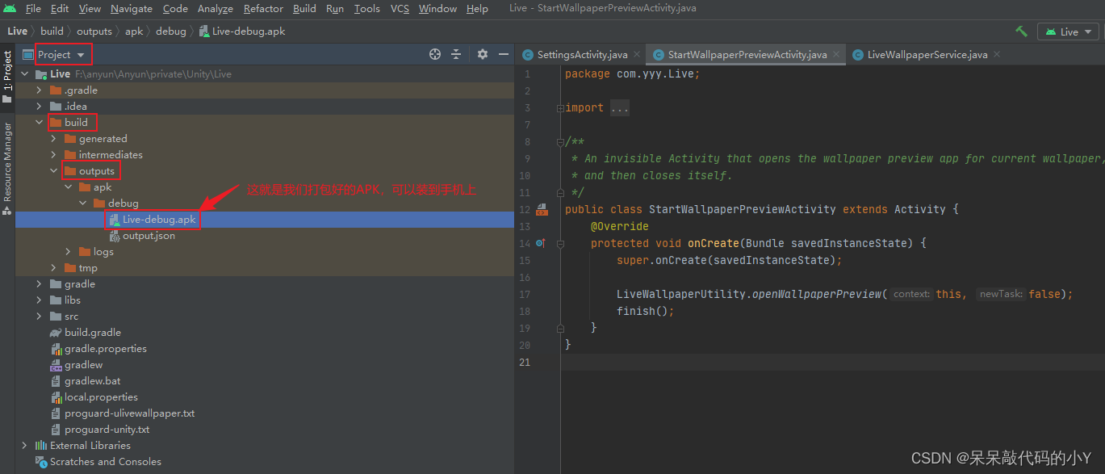Open the VCS menu
Screen dimensions: 1105x474
pyautogui.click(x=400, y=9)
